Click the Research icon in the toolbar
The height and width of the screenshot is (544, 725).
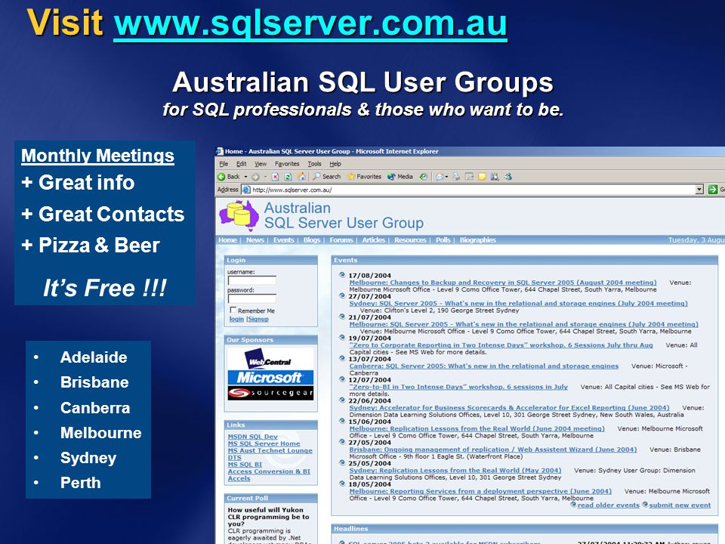pos(495,176)
